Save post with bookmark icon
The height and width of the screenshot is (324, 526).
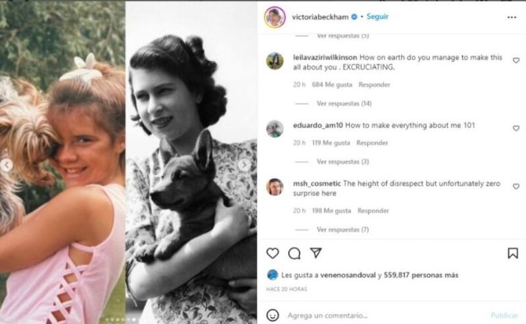pos(513,253)
